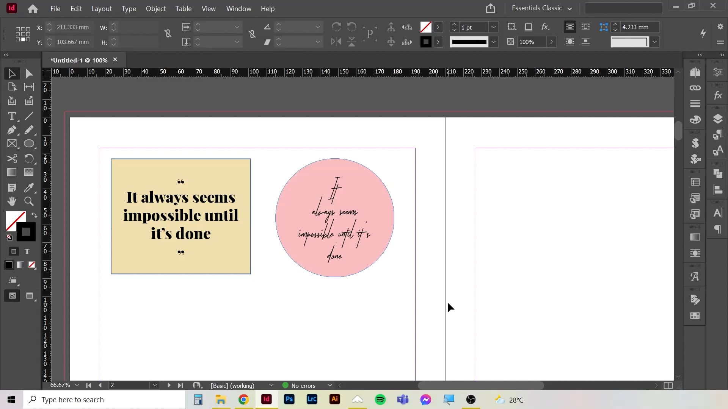
Task: Open the preflight No errors dropdown
Action: [330, 386]
